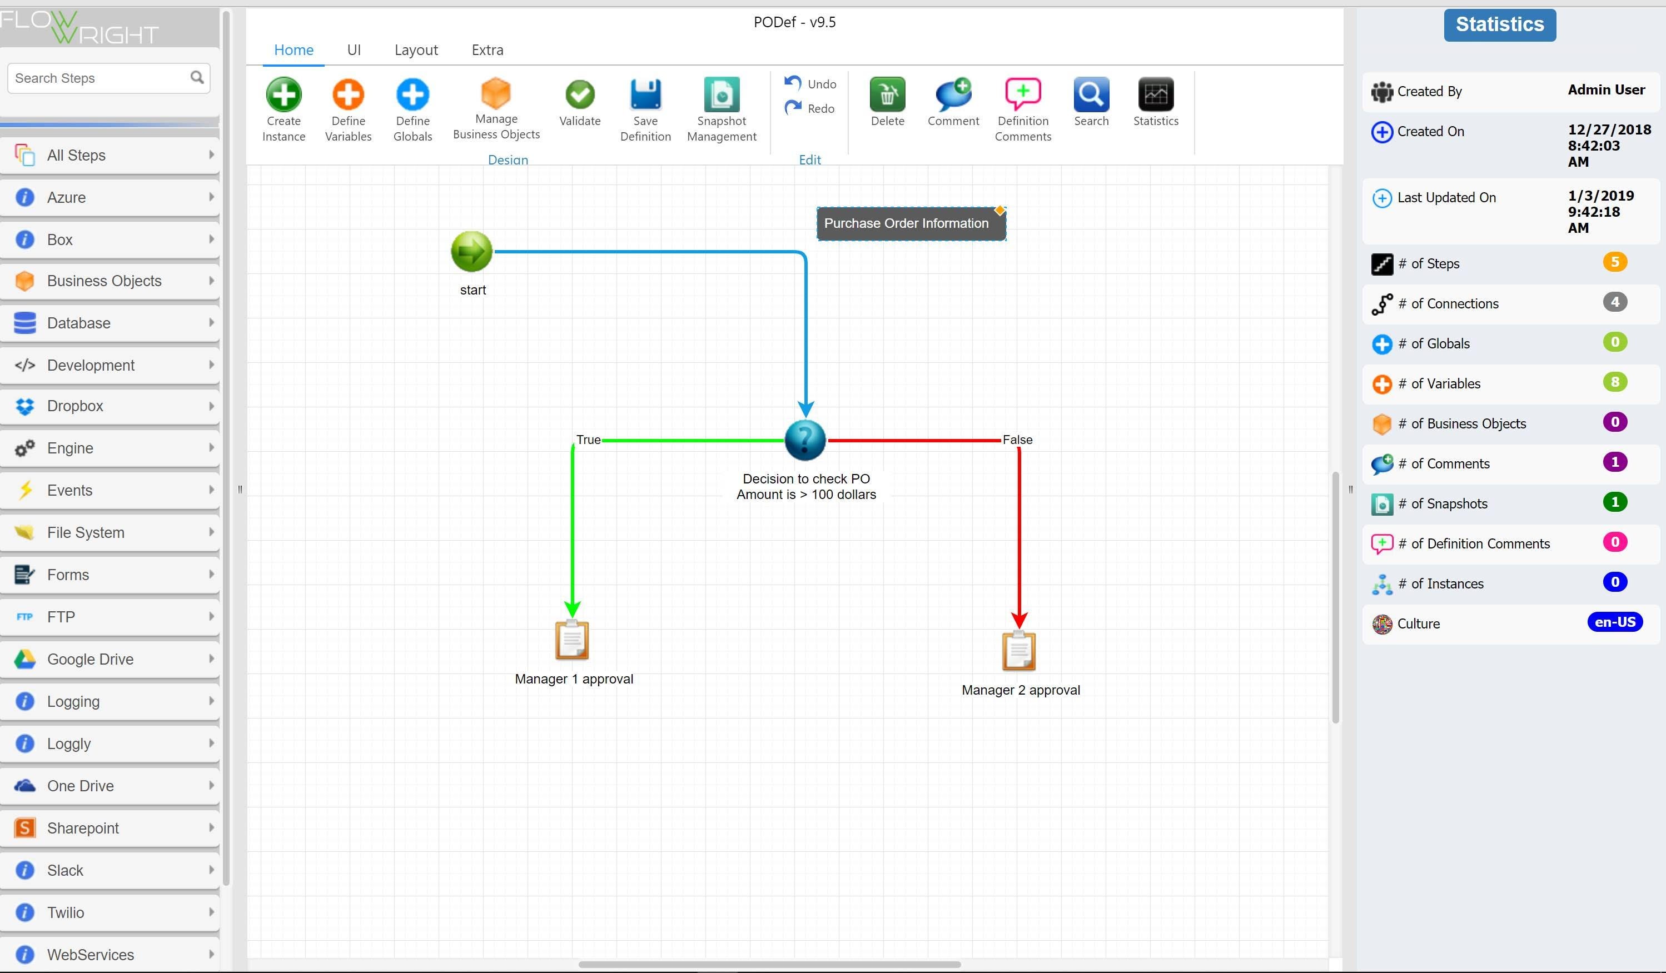Add a Comment using the ribbon icon
This screenshot has width=1666, height=973.
(x=953, y=95)
